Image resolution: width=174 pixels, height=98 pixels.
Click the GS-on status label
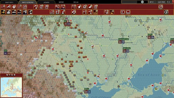point(76,2)
